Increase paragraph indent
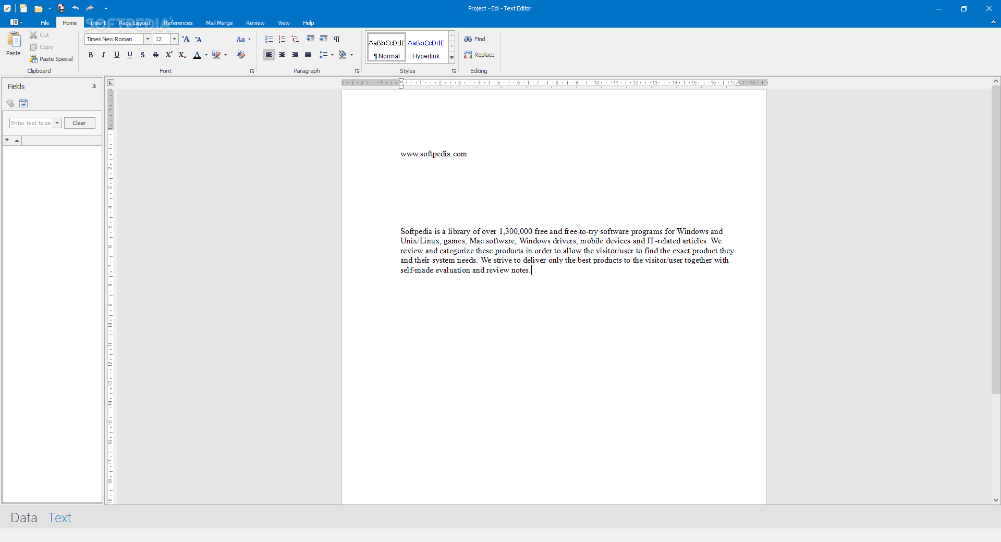The height and width of the screenshot is (542, 1001). [324, 39]
